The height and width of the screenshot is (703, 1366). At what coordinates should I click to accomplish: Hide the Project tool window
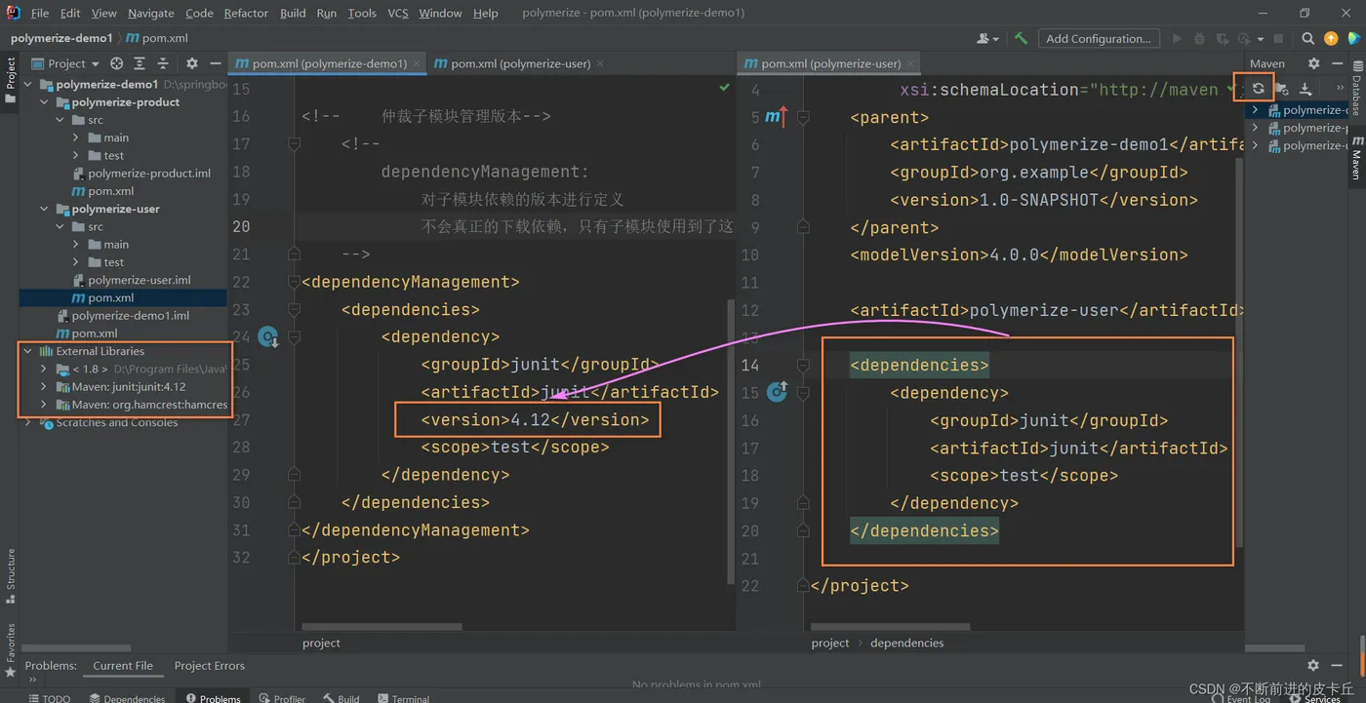pyautogui.click(x=216, y=63)
